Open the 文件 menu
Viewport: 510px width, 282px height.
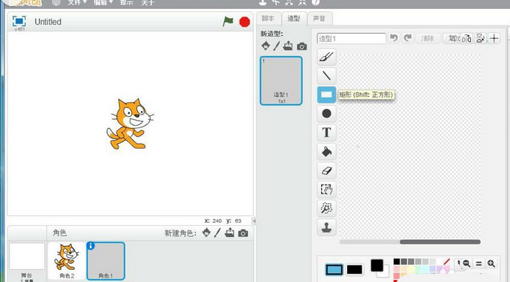77,2
